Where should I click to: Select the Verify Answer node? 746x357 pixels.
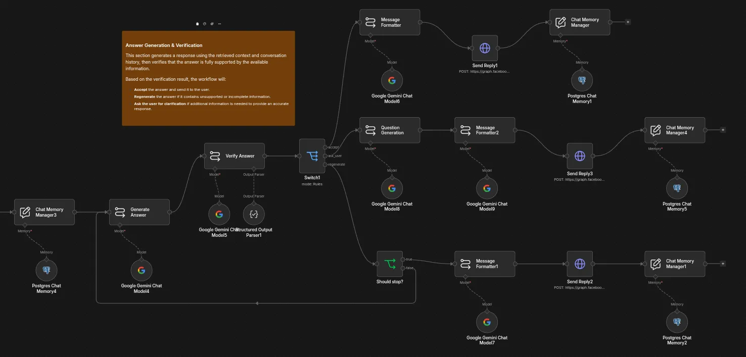click(x=234, y=156)
